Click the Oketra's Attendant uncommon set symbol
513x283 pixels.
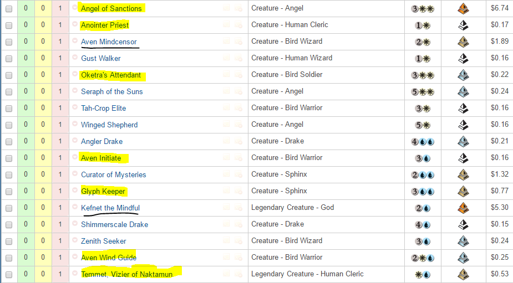click(463, 75)
